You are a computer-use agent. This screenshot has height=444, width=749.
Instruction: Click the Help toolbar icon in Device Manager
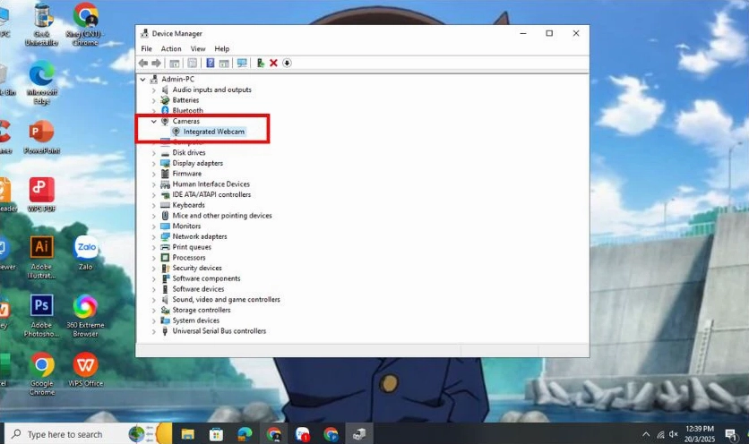pos(211,63)
